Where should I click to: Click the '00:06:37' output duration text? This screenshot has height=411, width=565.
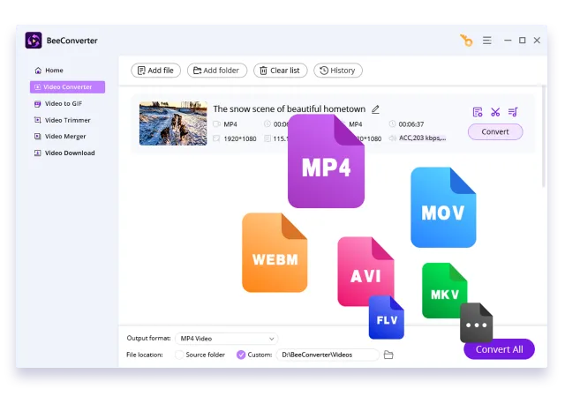pyautogui.click(x=411, y=124)
